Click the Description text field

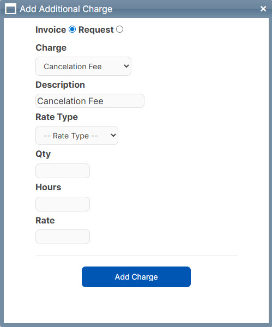pyautogui.click(x=90, y=101)
